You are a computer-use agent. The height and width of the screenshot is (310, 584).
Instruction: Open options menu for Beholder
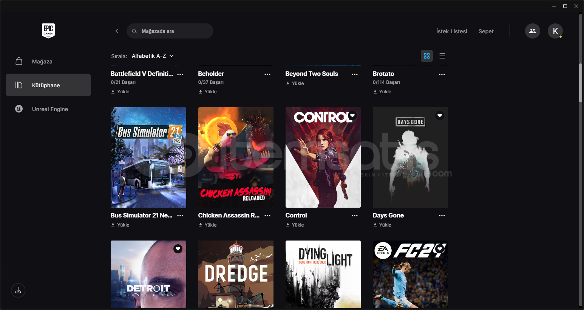coord(267,74)
